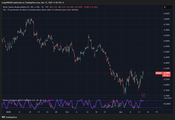
Task: Click the 1h interval in the chart legend
Action: [x=42, y=7]
